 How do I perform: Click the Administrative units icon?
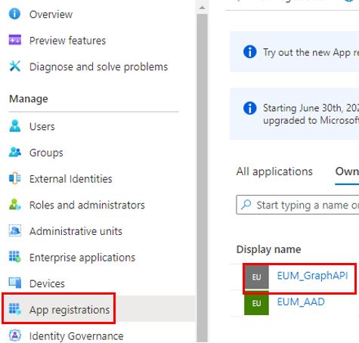pos(15,230)
